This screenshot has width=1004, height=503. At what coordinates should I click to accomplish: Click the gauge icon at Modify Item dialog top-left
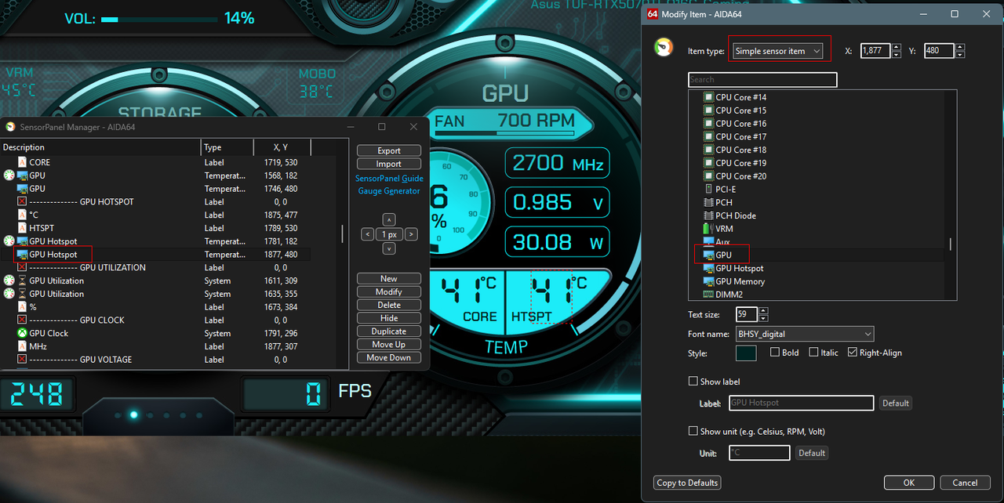pos(664,47)
